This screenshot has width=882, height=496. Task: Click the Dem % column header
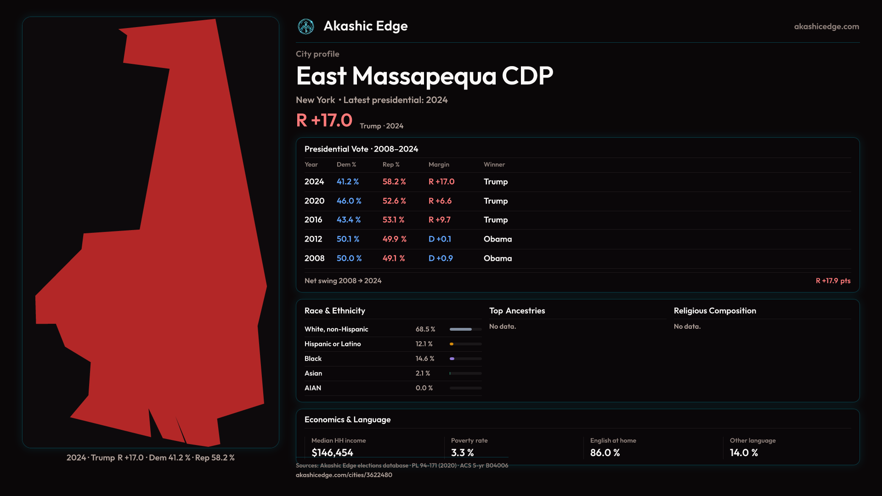coord(346,164)
